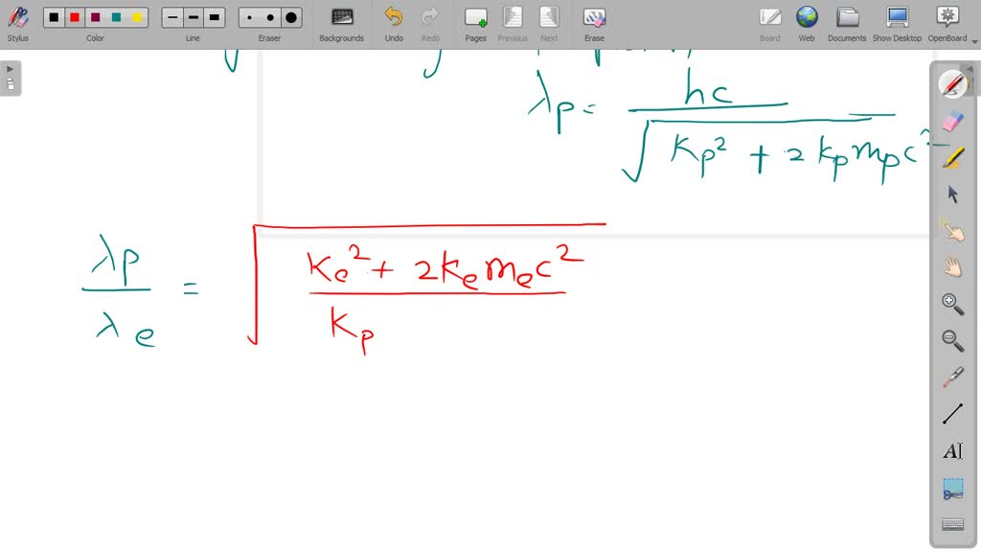The width and height of the screenshot is (981, 552).
Task: Pick the red pen color
Action: pyautogui.click(x=75, y=17)
